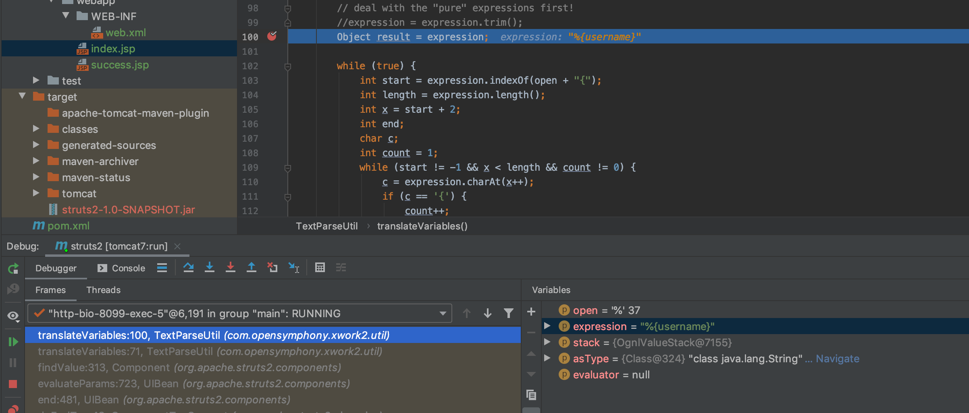
Task: Click the Run to Cursor icon
Action: [293, 267]
